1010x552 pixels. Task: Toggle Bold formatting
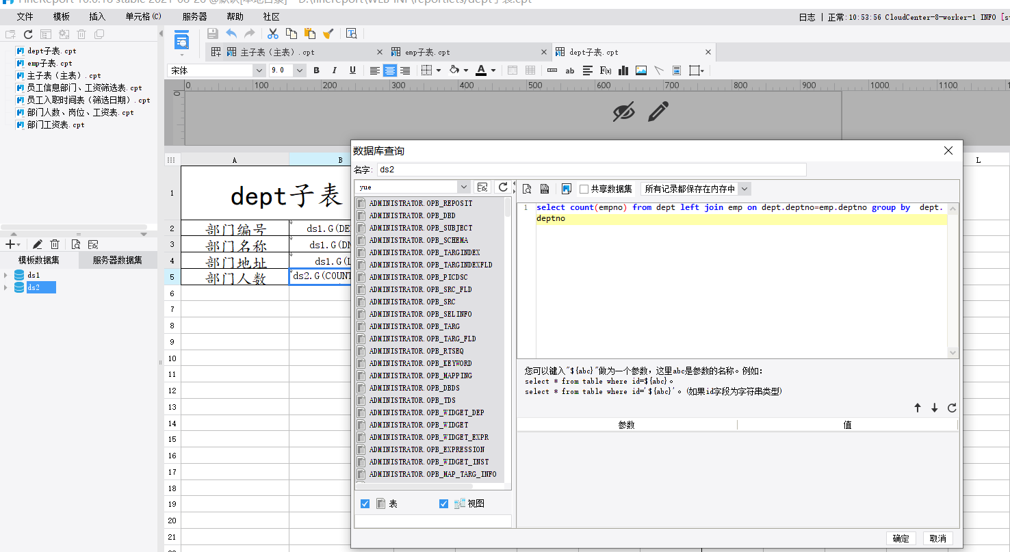pos(316,70)
